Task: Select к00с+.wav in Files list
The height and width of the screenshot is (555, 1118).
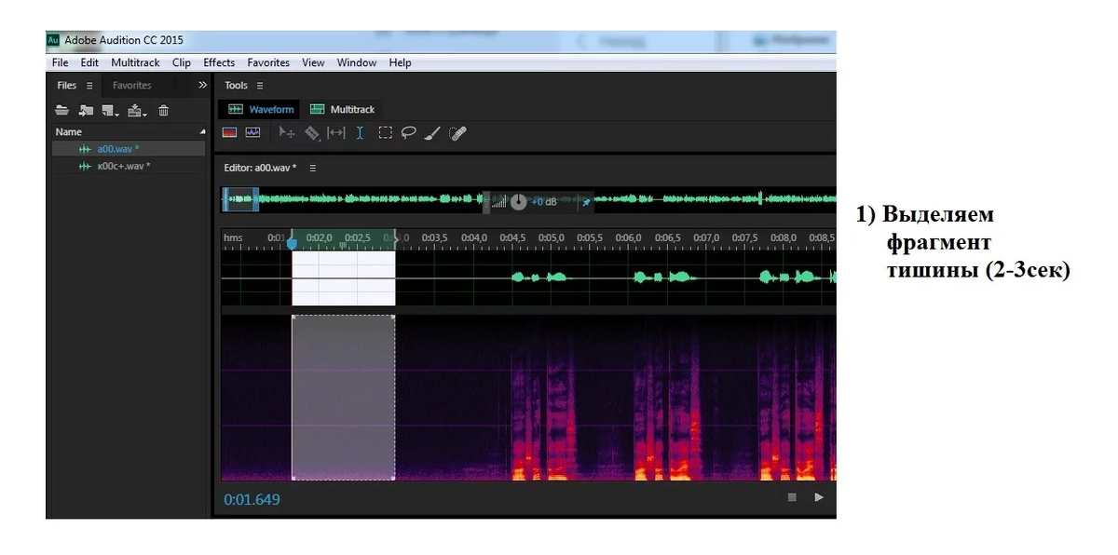Action: coord(129,166)
